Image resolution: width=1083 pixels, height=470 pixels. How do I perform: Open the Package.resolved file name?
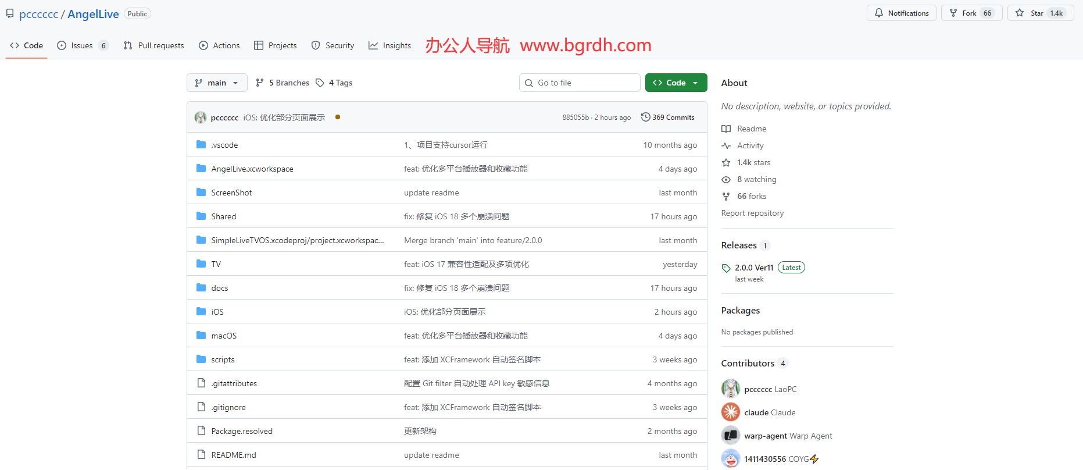242,431
